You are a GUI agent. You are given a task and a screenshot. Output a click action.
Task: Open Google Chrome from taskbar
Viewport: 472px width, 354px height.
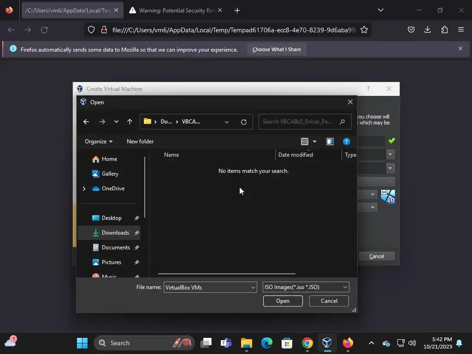(307, 343)
